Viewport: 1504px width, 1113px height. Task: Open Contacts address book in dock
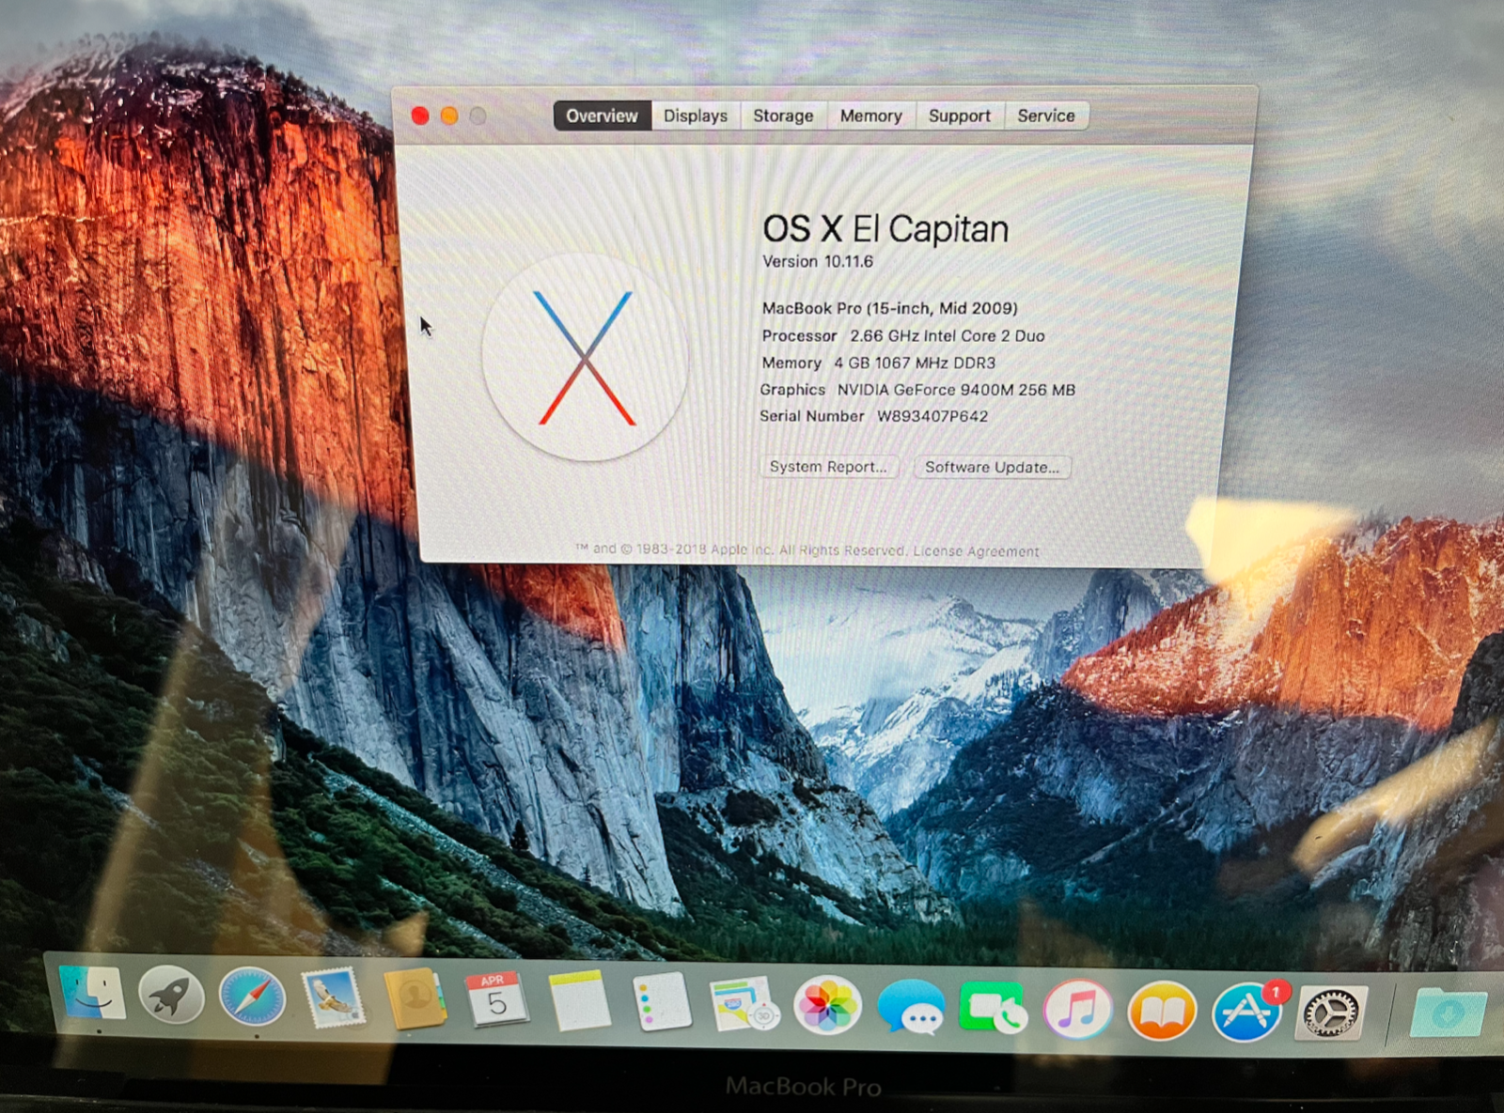pos(415,999)
